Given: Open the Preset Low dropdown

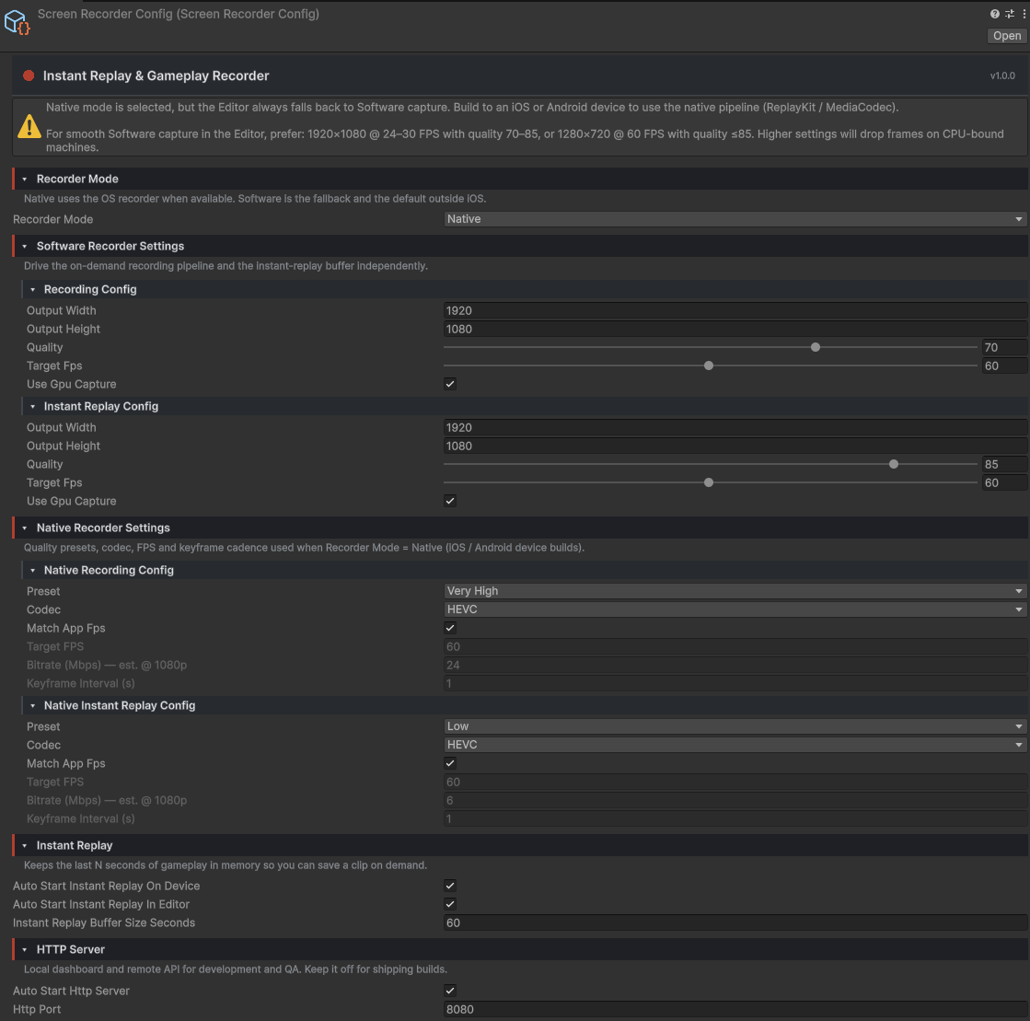Looking at the screenshot, I should tap(735, 726).
